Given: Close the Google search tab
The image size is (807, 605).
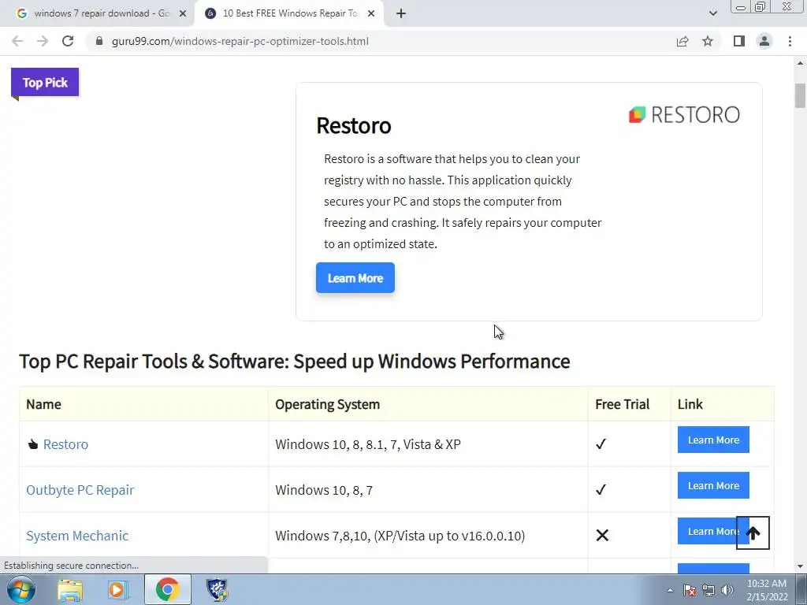Looking at the screenshot, I should click(x=183, y=13).
